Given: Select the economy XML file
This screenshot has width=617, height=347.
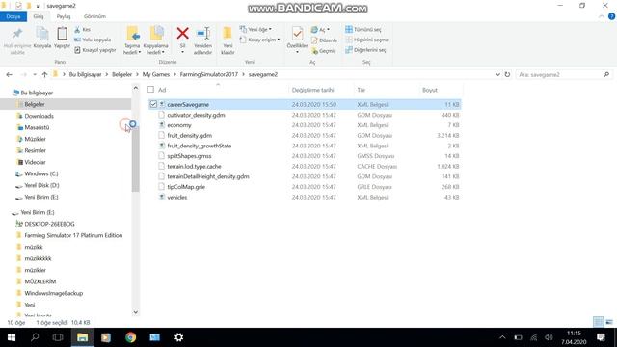Looking at the screenshot, I should (x=179, y=125).
